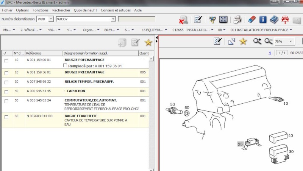Open the blue help book icon
Screen dimensions: 303x171
(274, 20)
